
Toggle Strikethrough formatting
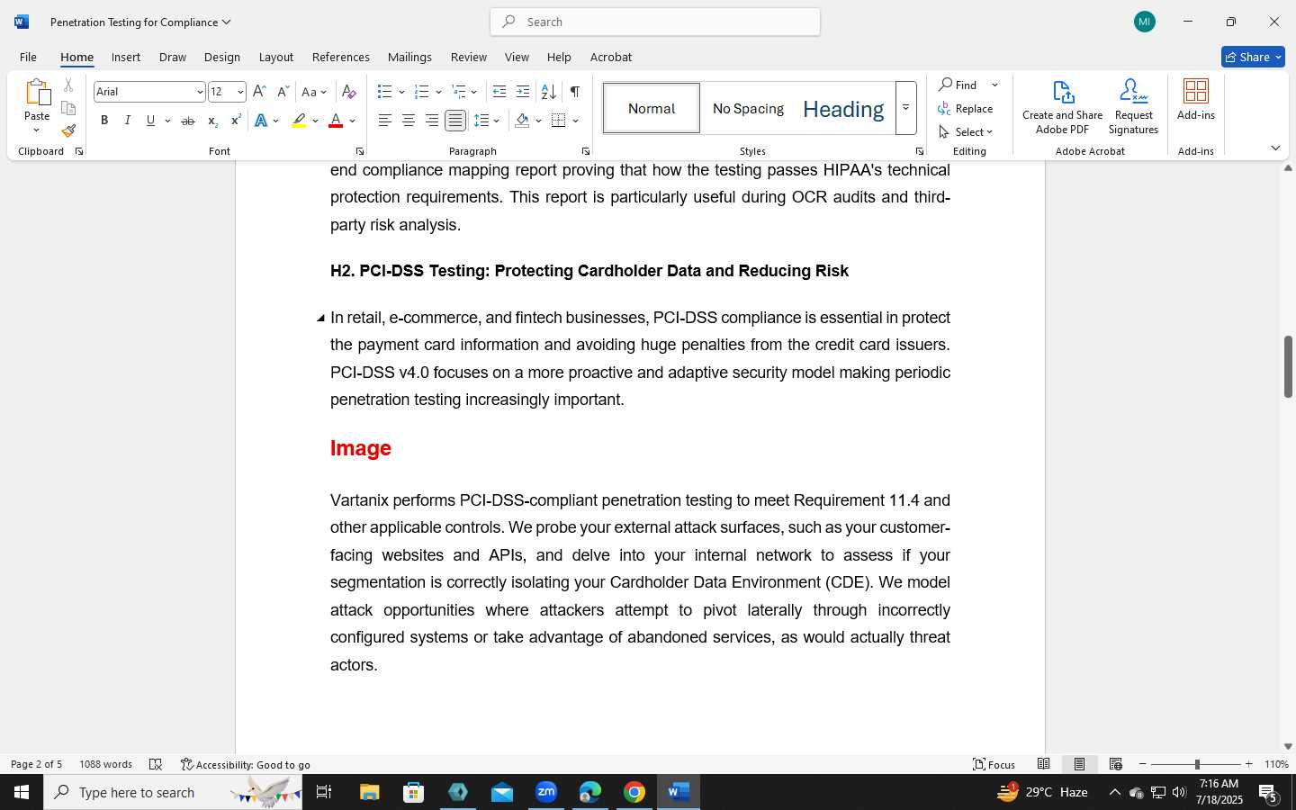tap(188, 121)
